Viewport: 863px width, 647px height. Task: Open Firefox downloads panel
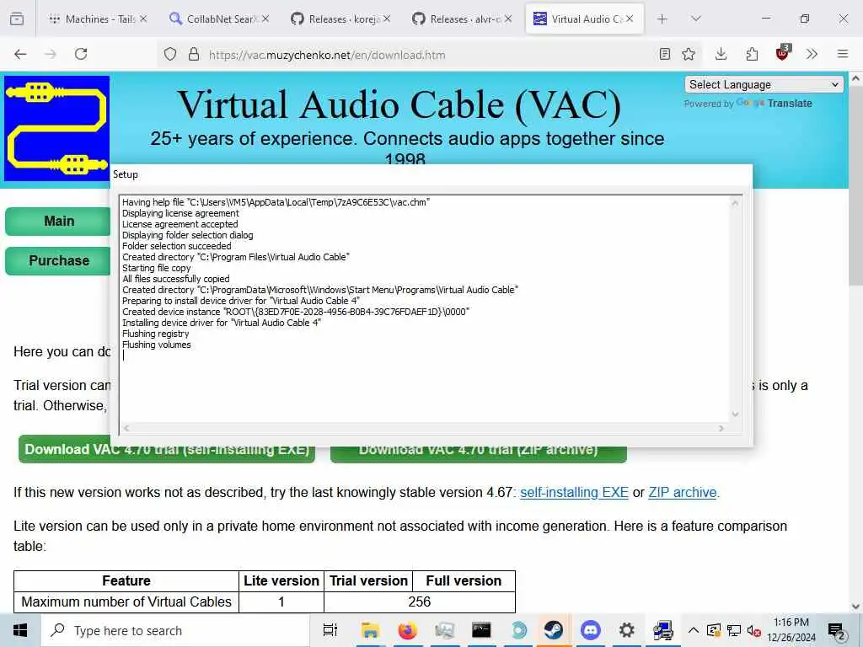pos(721,54)
